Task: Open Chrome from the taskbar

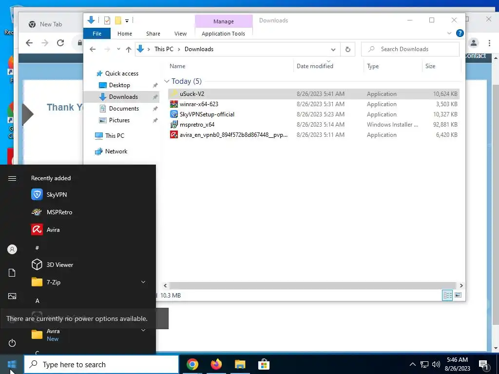Action: (192, 364)
